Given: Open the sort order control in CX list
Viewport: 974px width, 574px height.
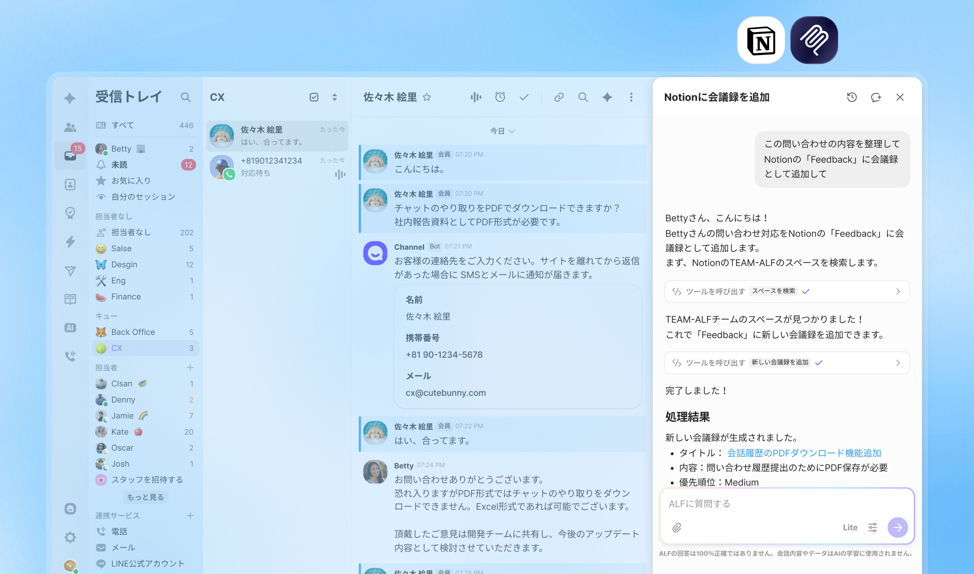Looking at the screenshot, I should tap(334, 97).
